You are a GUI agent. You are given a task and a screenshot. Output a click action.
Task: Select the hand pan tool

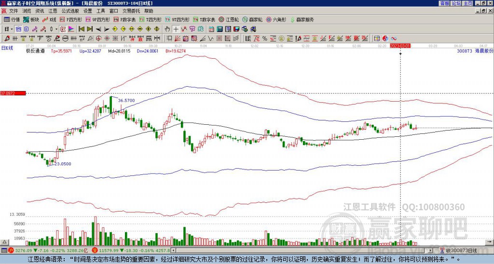coord(167,29)
